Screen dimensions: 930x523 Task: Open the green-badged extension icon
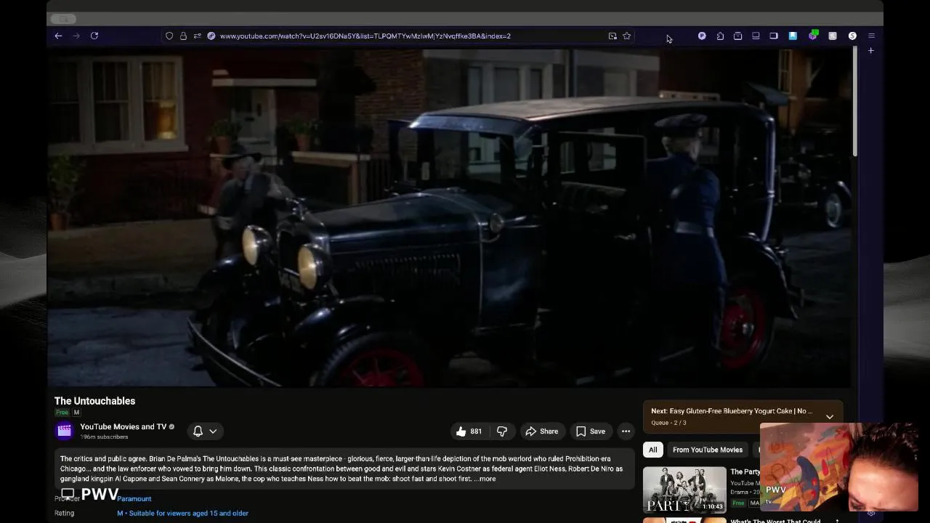click(812, 36)
